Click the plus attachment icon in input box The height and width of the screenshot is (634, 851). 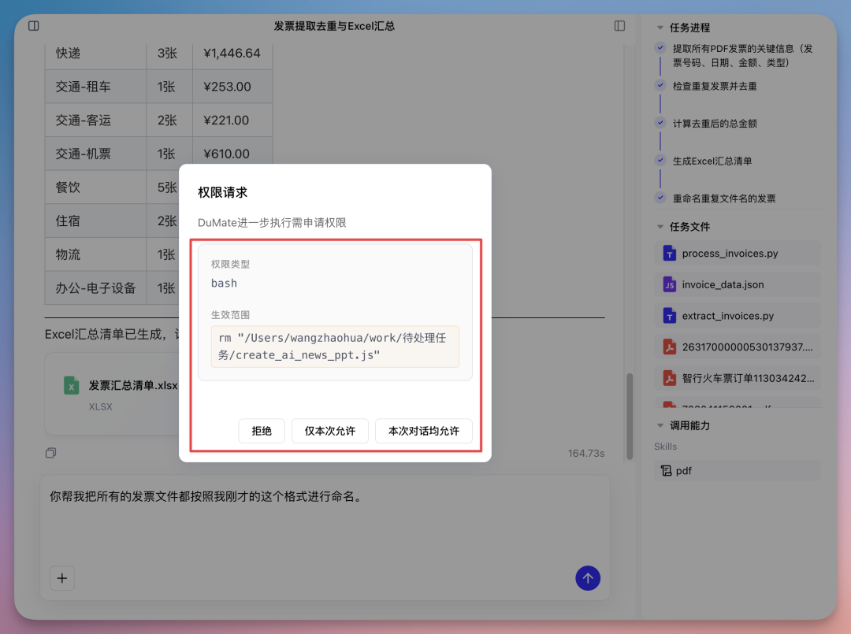pyautogui.click(x=61, y=578)
